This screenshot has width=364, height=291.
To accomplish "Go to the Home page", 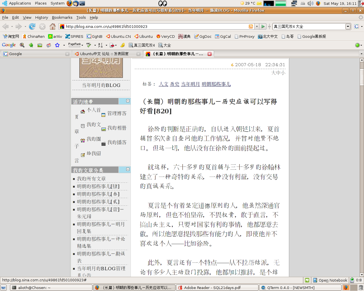I will pyautogui.click(x=53, y=26).
